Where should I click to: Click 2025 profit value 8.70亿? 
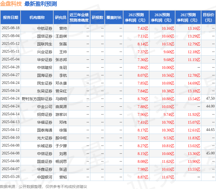(143, 99)
